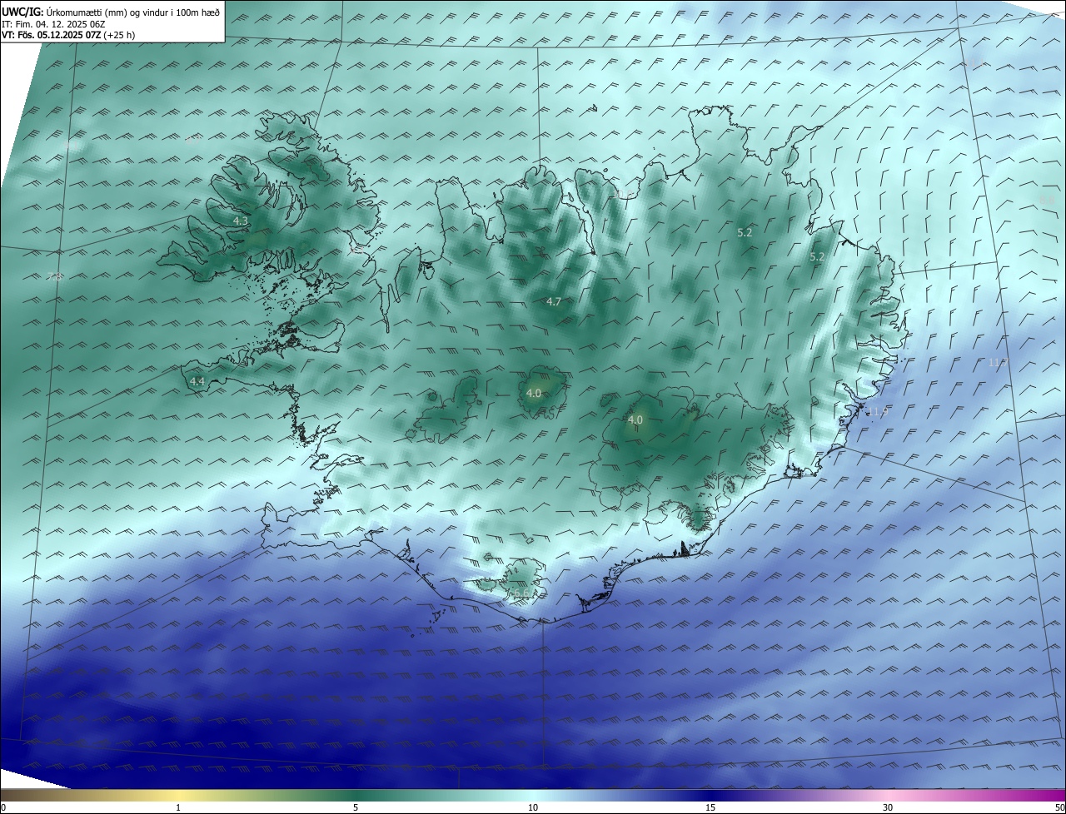The image size is (1066, 814).
Task: Click the '30' tick on the color scale
Action: point(888,807)
